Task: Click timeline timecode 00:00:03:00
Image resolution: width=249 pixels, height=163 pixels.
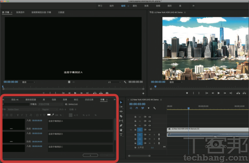Action: [137, 104]
